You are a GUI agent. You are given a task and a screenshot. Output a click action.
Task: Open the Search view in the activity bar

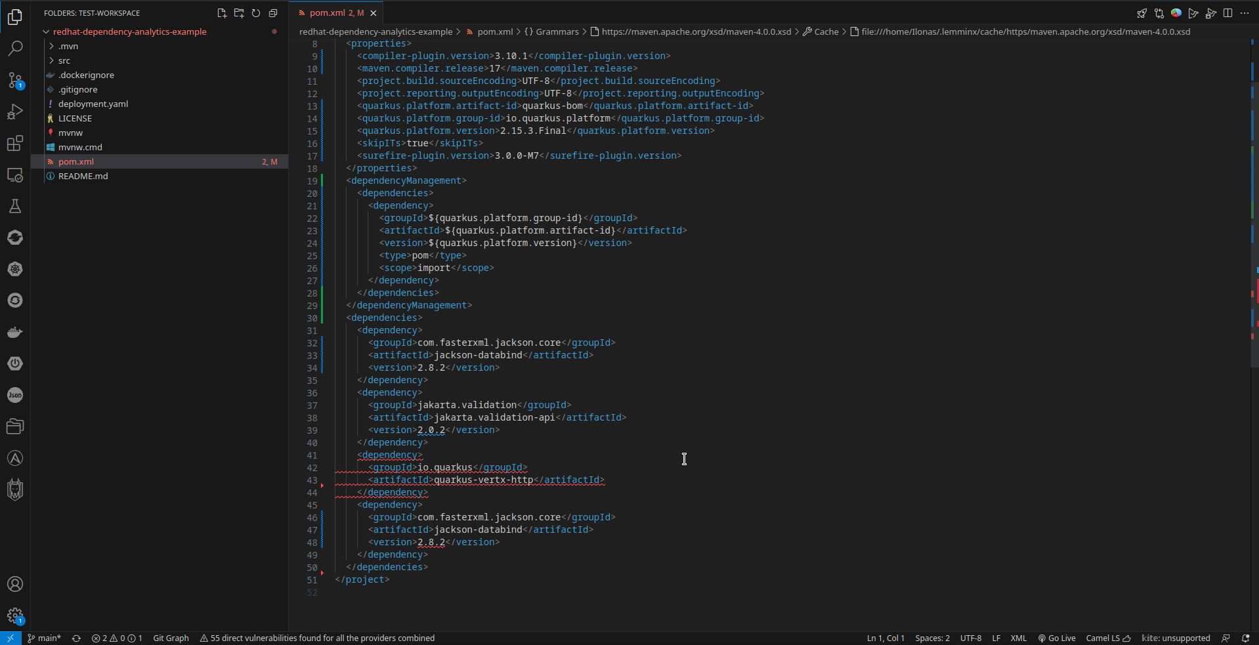[14, 48]
